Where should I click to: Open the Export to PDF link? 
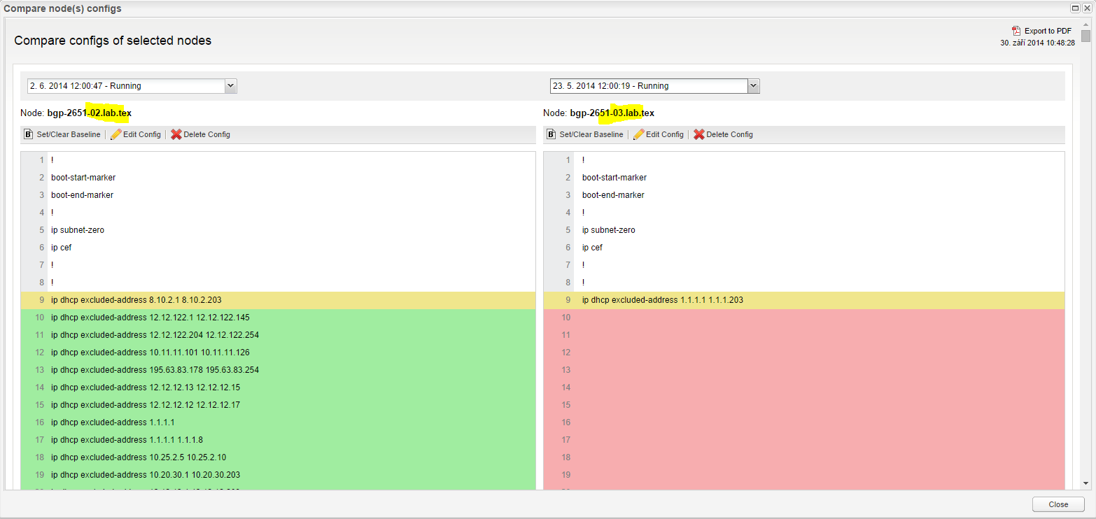click(x=1046, y=31)
